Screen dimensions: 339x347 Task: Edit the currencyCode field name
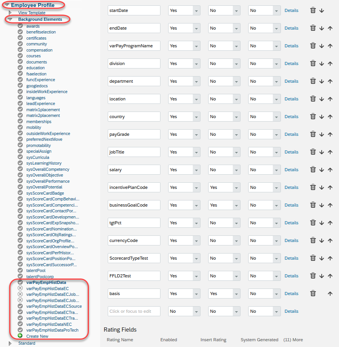click(x=134, y=240)
